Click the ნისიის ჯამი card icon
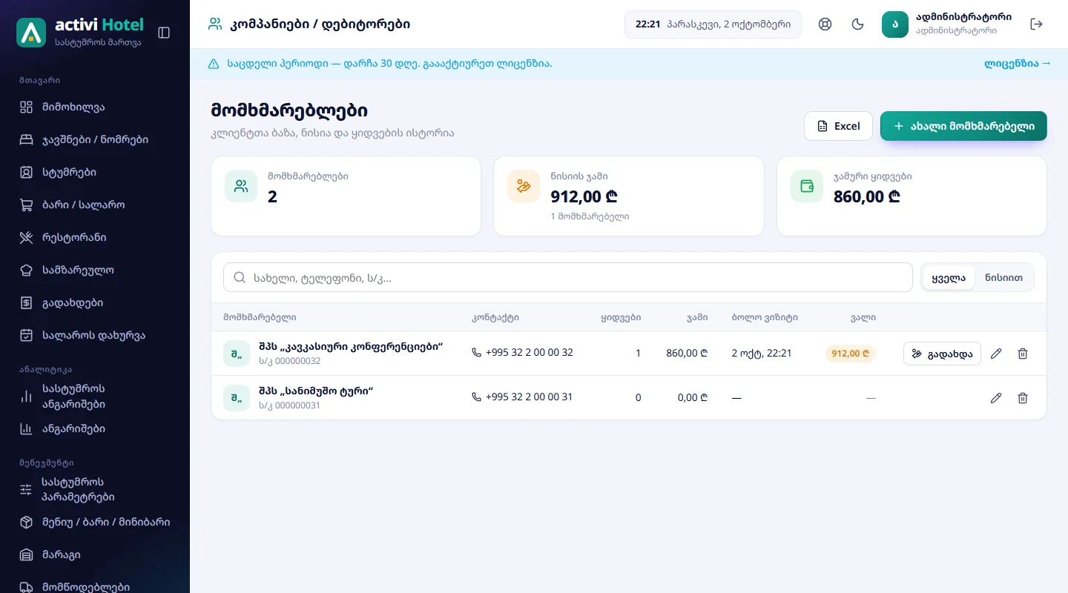The width and height of the screenshot is (1068, 593). click(524, 186)
